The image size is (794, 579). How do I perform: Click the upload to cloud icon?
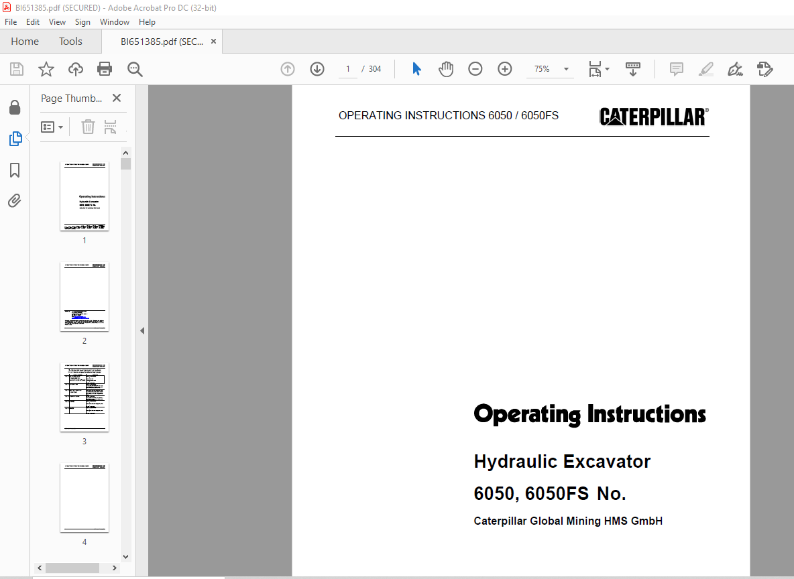click(76, 69)
